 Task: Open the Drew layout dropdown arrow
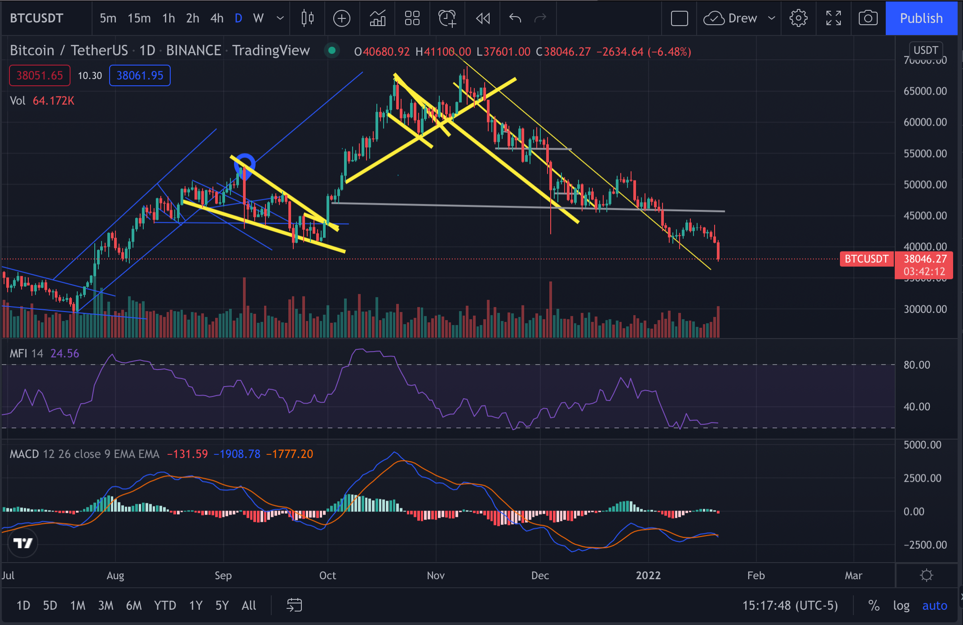click(772, 18)
